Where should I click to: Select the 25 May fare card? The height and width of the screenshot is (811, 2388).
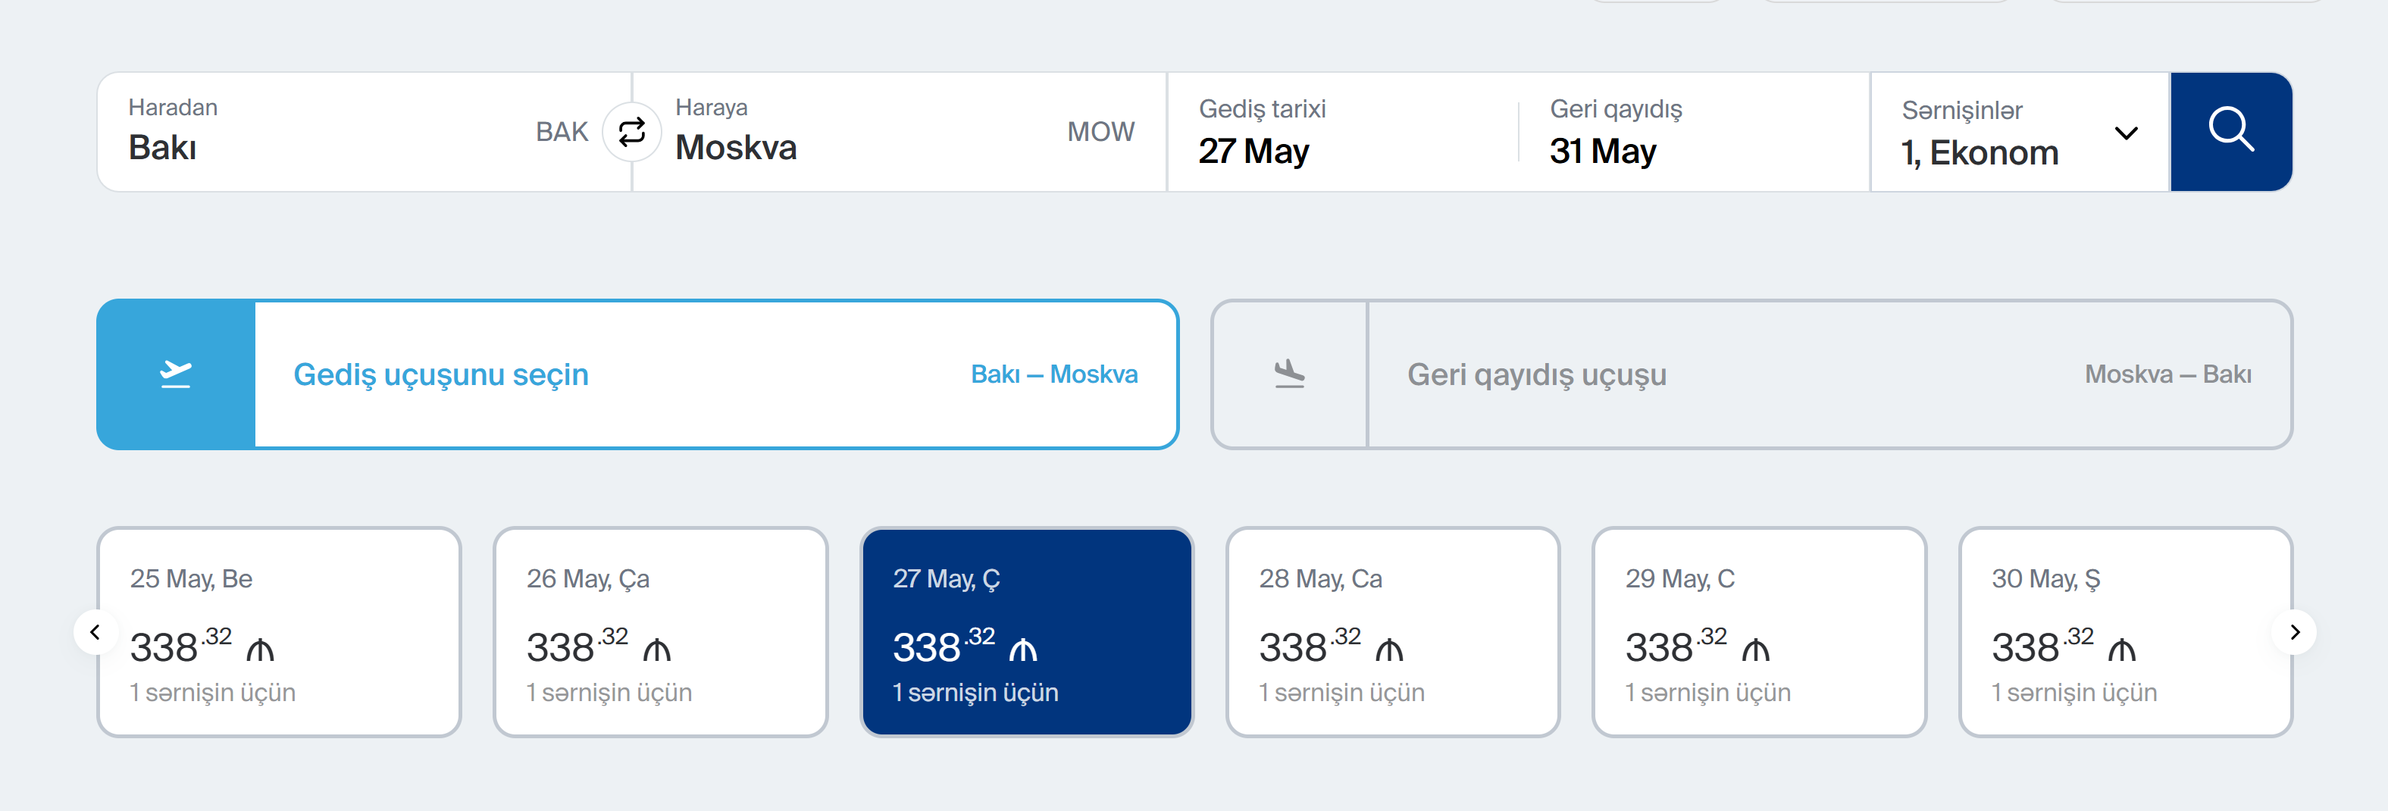click(279, 632)
